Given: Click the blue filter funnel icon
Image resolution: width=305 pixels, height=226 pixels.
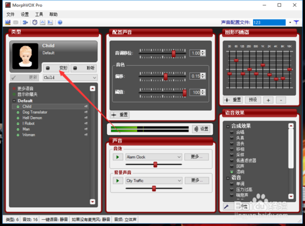Looking at the screenshot, I should click(x=296, y=23).
